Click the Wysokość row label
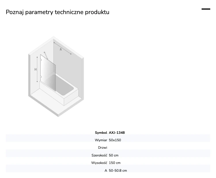 [99, 163]
